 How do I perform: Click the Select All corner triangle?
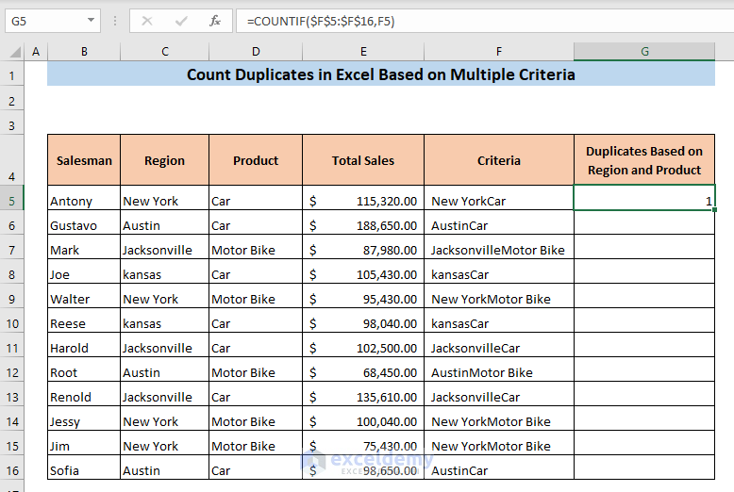[14, 52]
